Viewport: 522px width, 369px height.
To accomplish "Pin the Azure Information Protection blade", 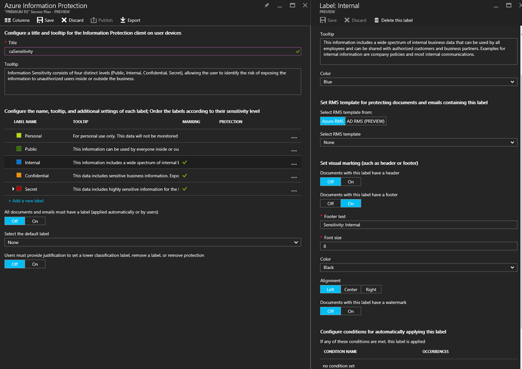I will pyautogui.click(x=267, y=6).
